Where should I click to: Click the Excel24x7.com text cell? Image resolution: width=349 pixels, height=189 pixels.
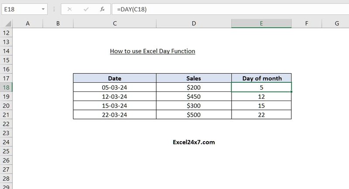click(194, 142)
